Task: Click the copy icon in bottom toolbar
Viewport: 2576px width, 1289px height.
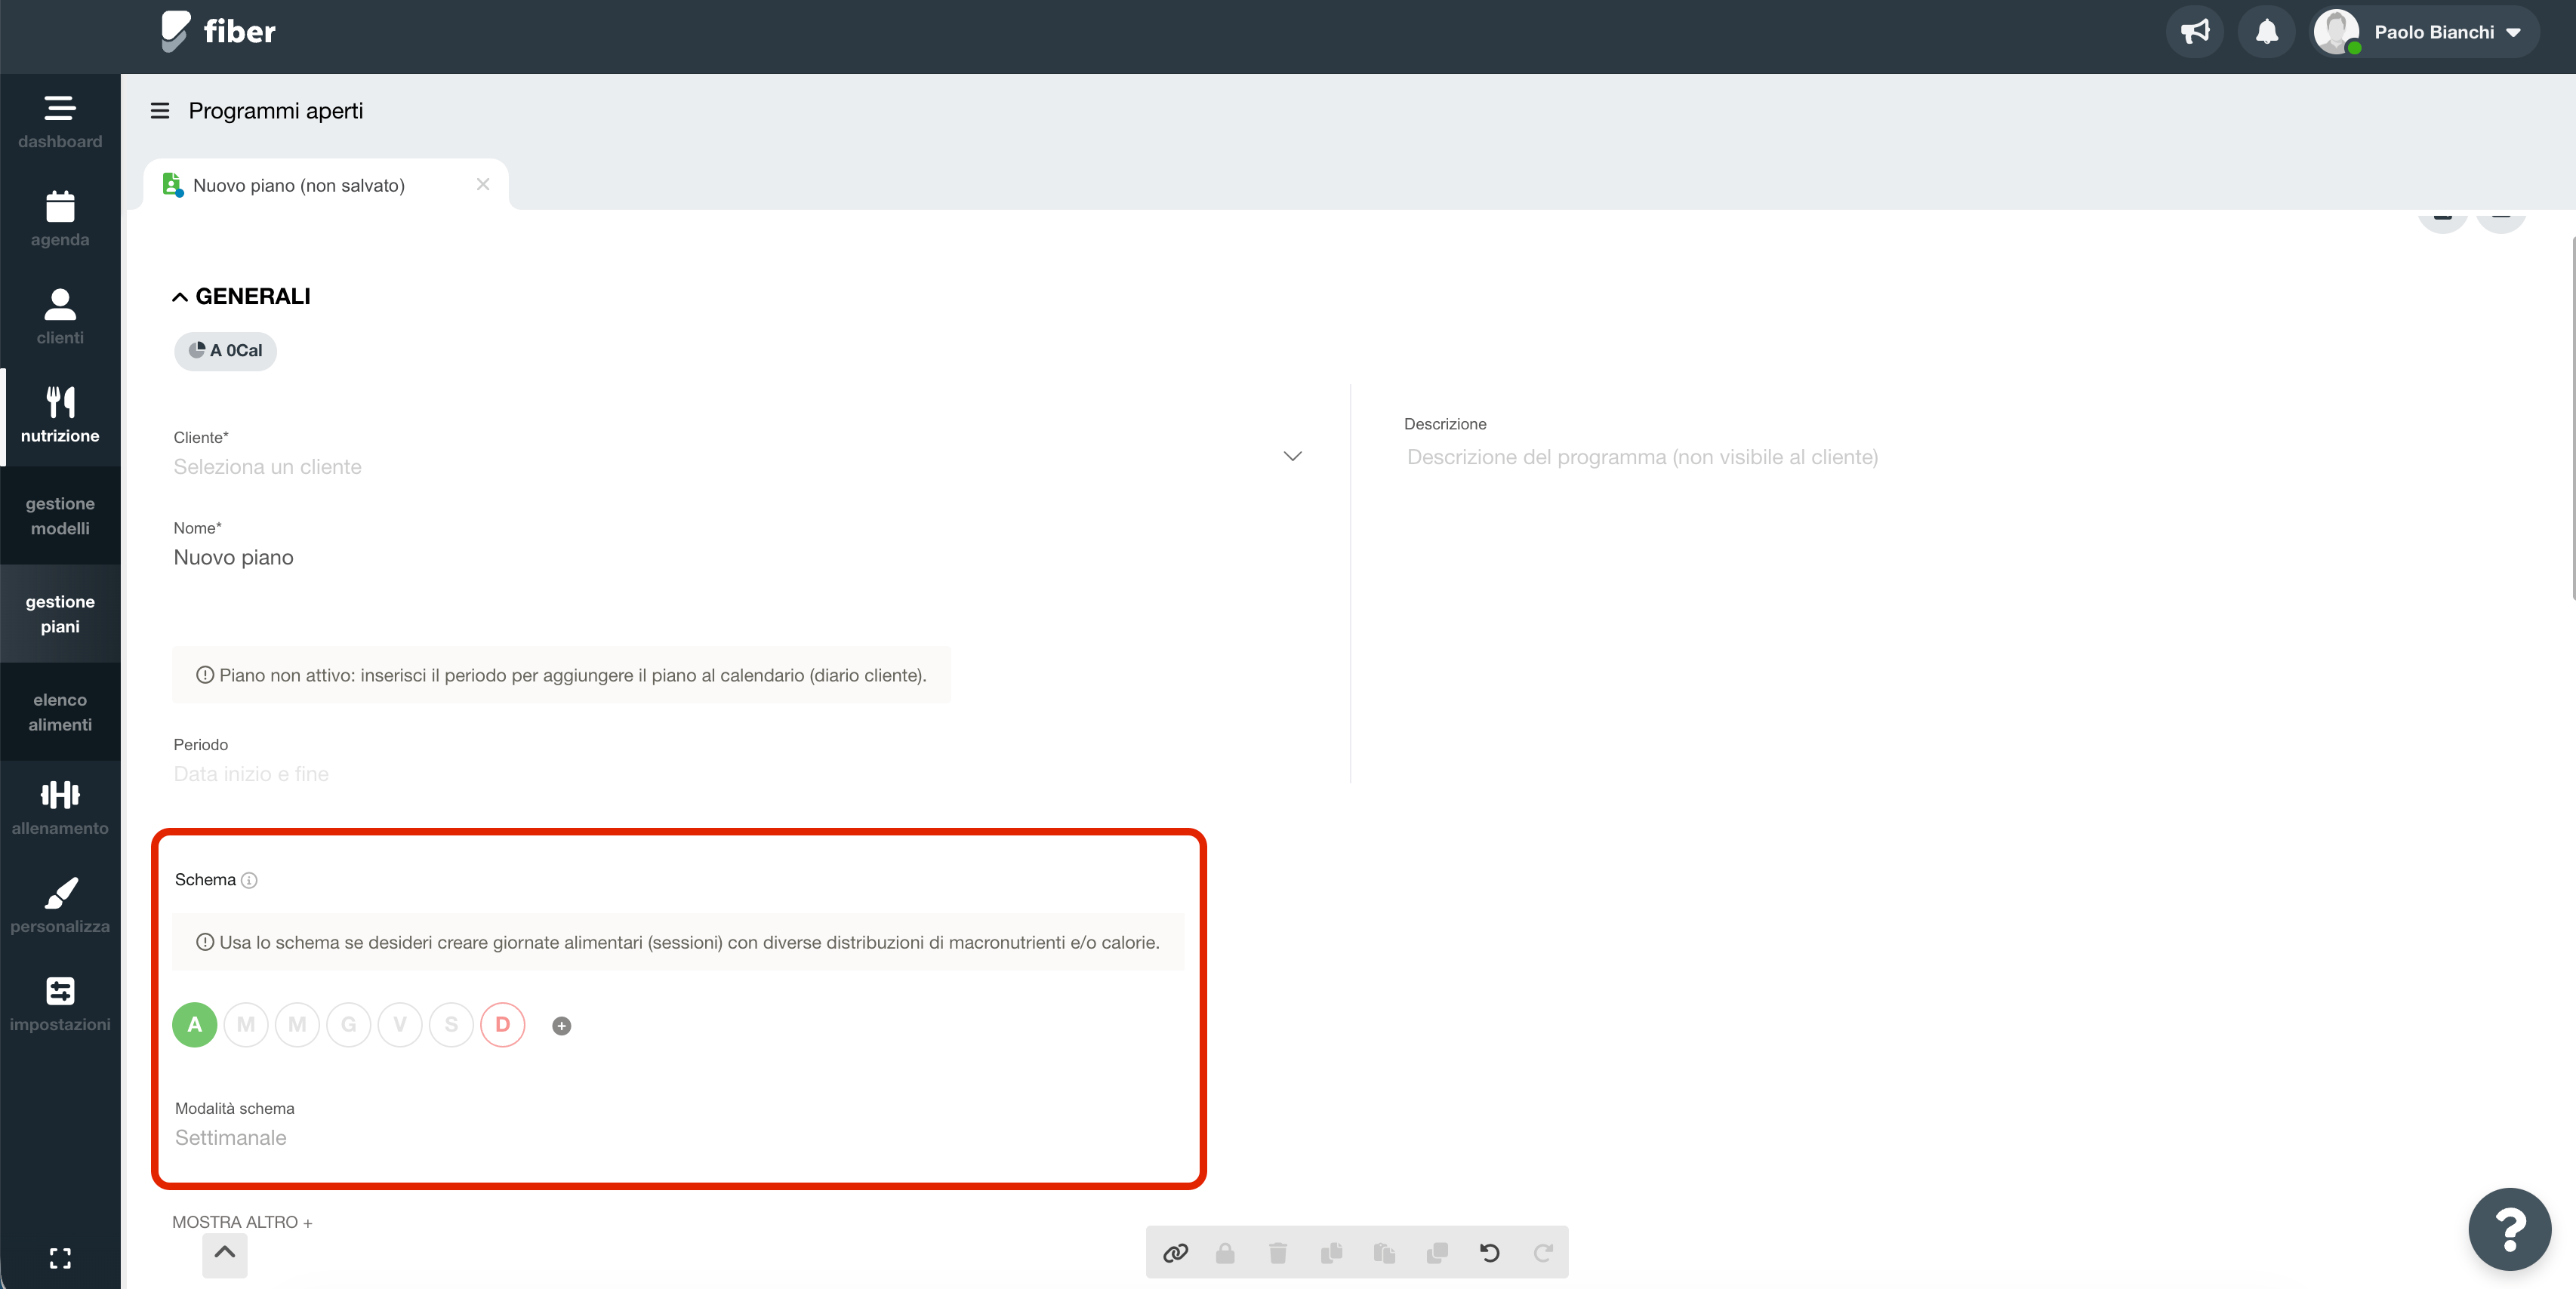Action: click(1331, 1252)
